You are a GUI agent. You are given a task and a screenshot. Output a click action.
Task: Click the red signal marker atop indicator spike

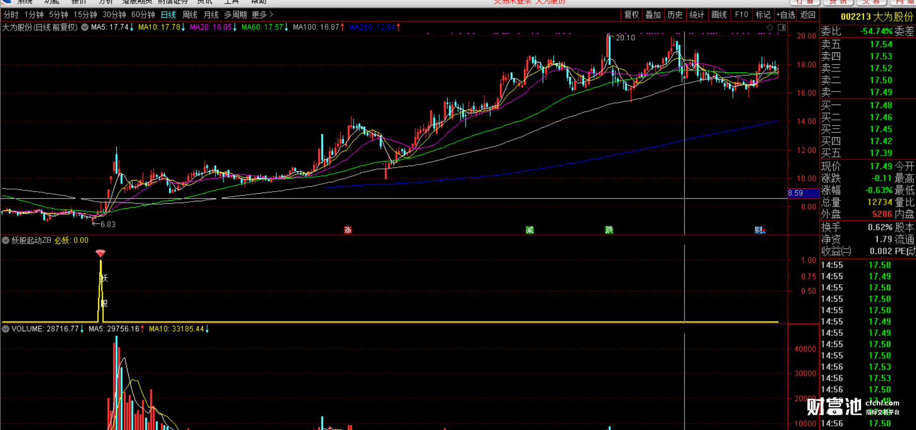(101, 253)
